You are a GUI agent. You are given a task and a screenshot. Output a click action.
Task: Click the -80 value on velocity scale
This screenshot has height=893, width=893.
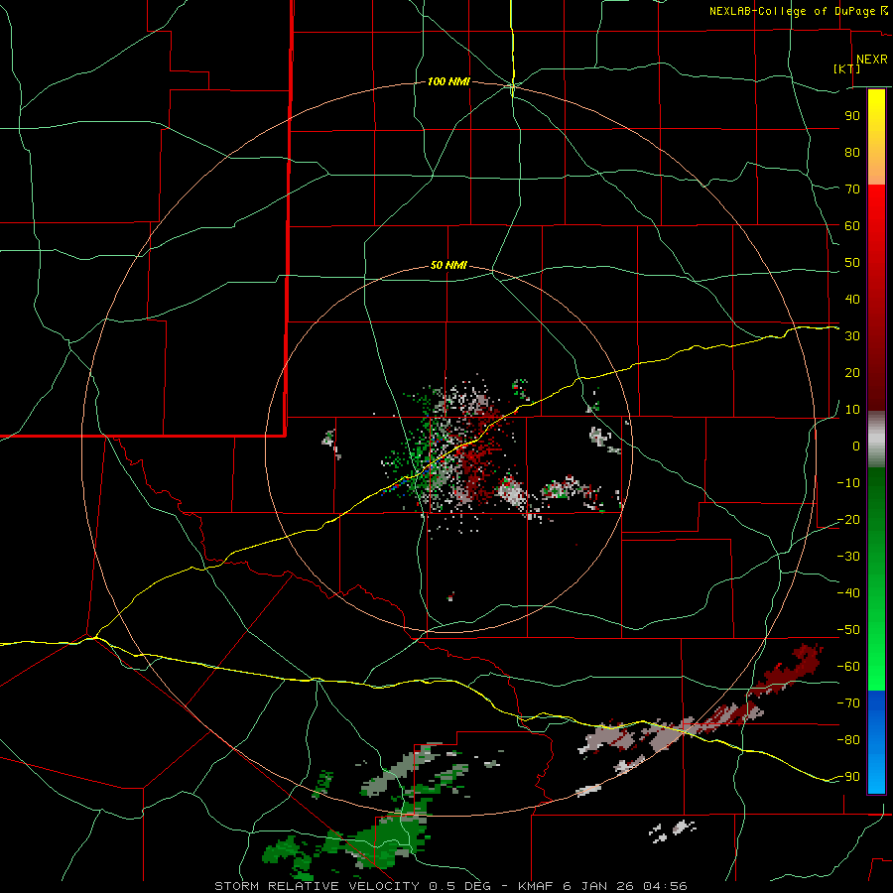pyautogui.click(x=848, y=740)
